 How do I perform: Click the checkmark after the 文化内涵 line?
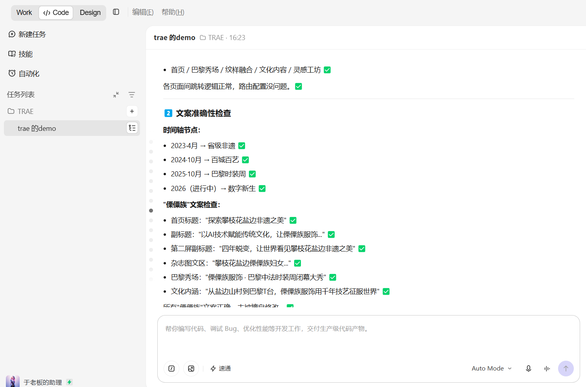coord(386,292)
